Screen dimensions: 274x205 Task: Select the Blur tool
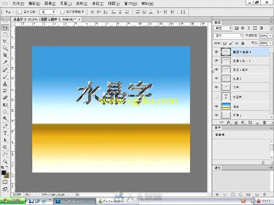[5, 112]
